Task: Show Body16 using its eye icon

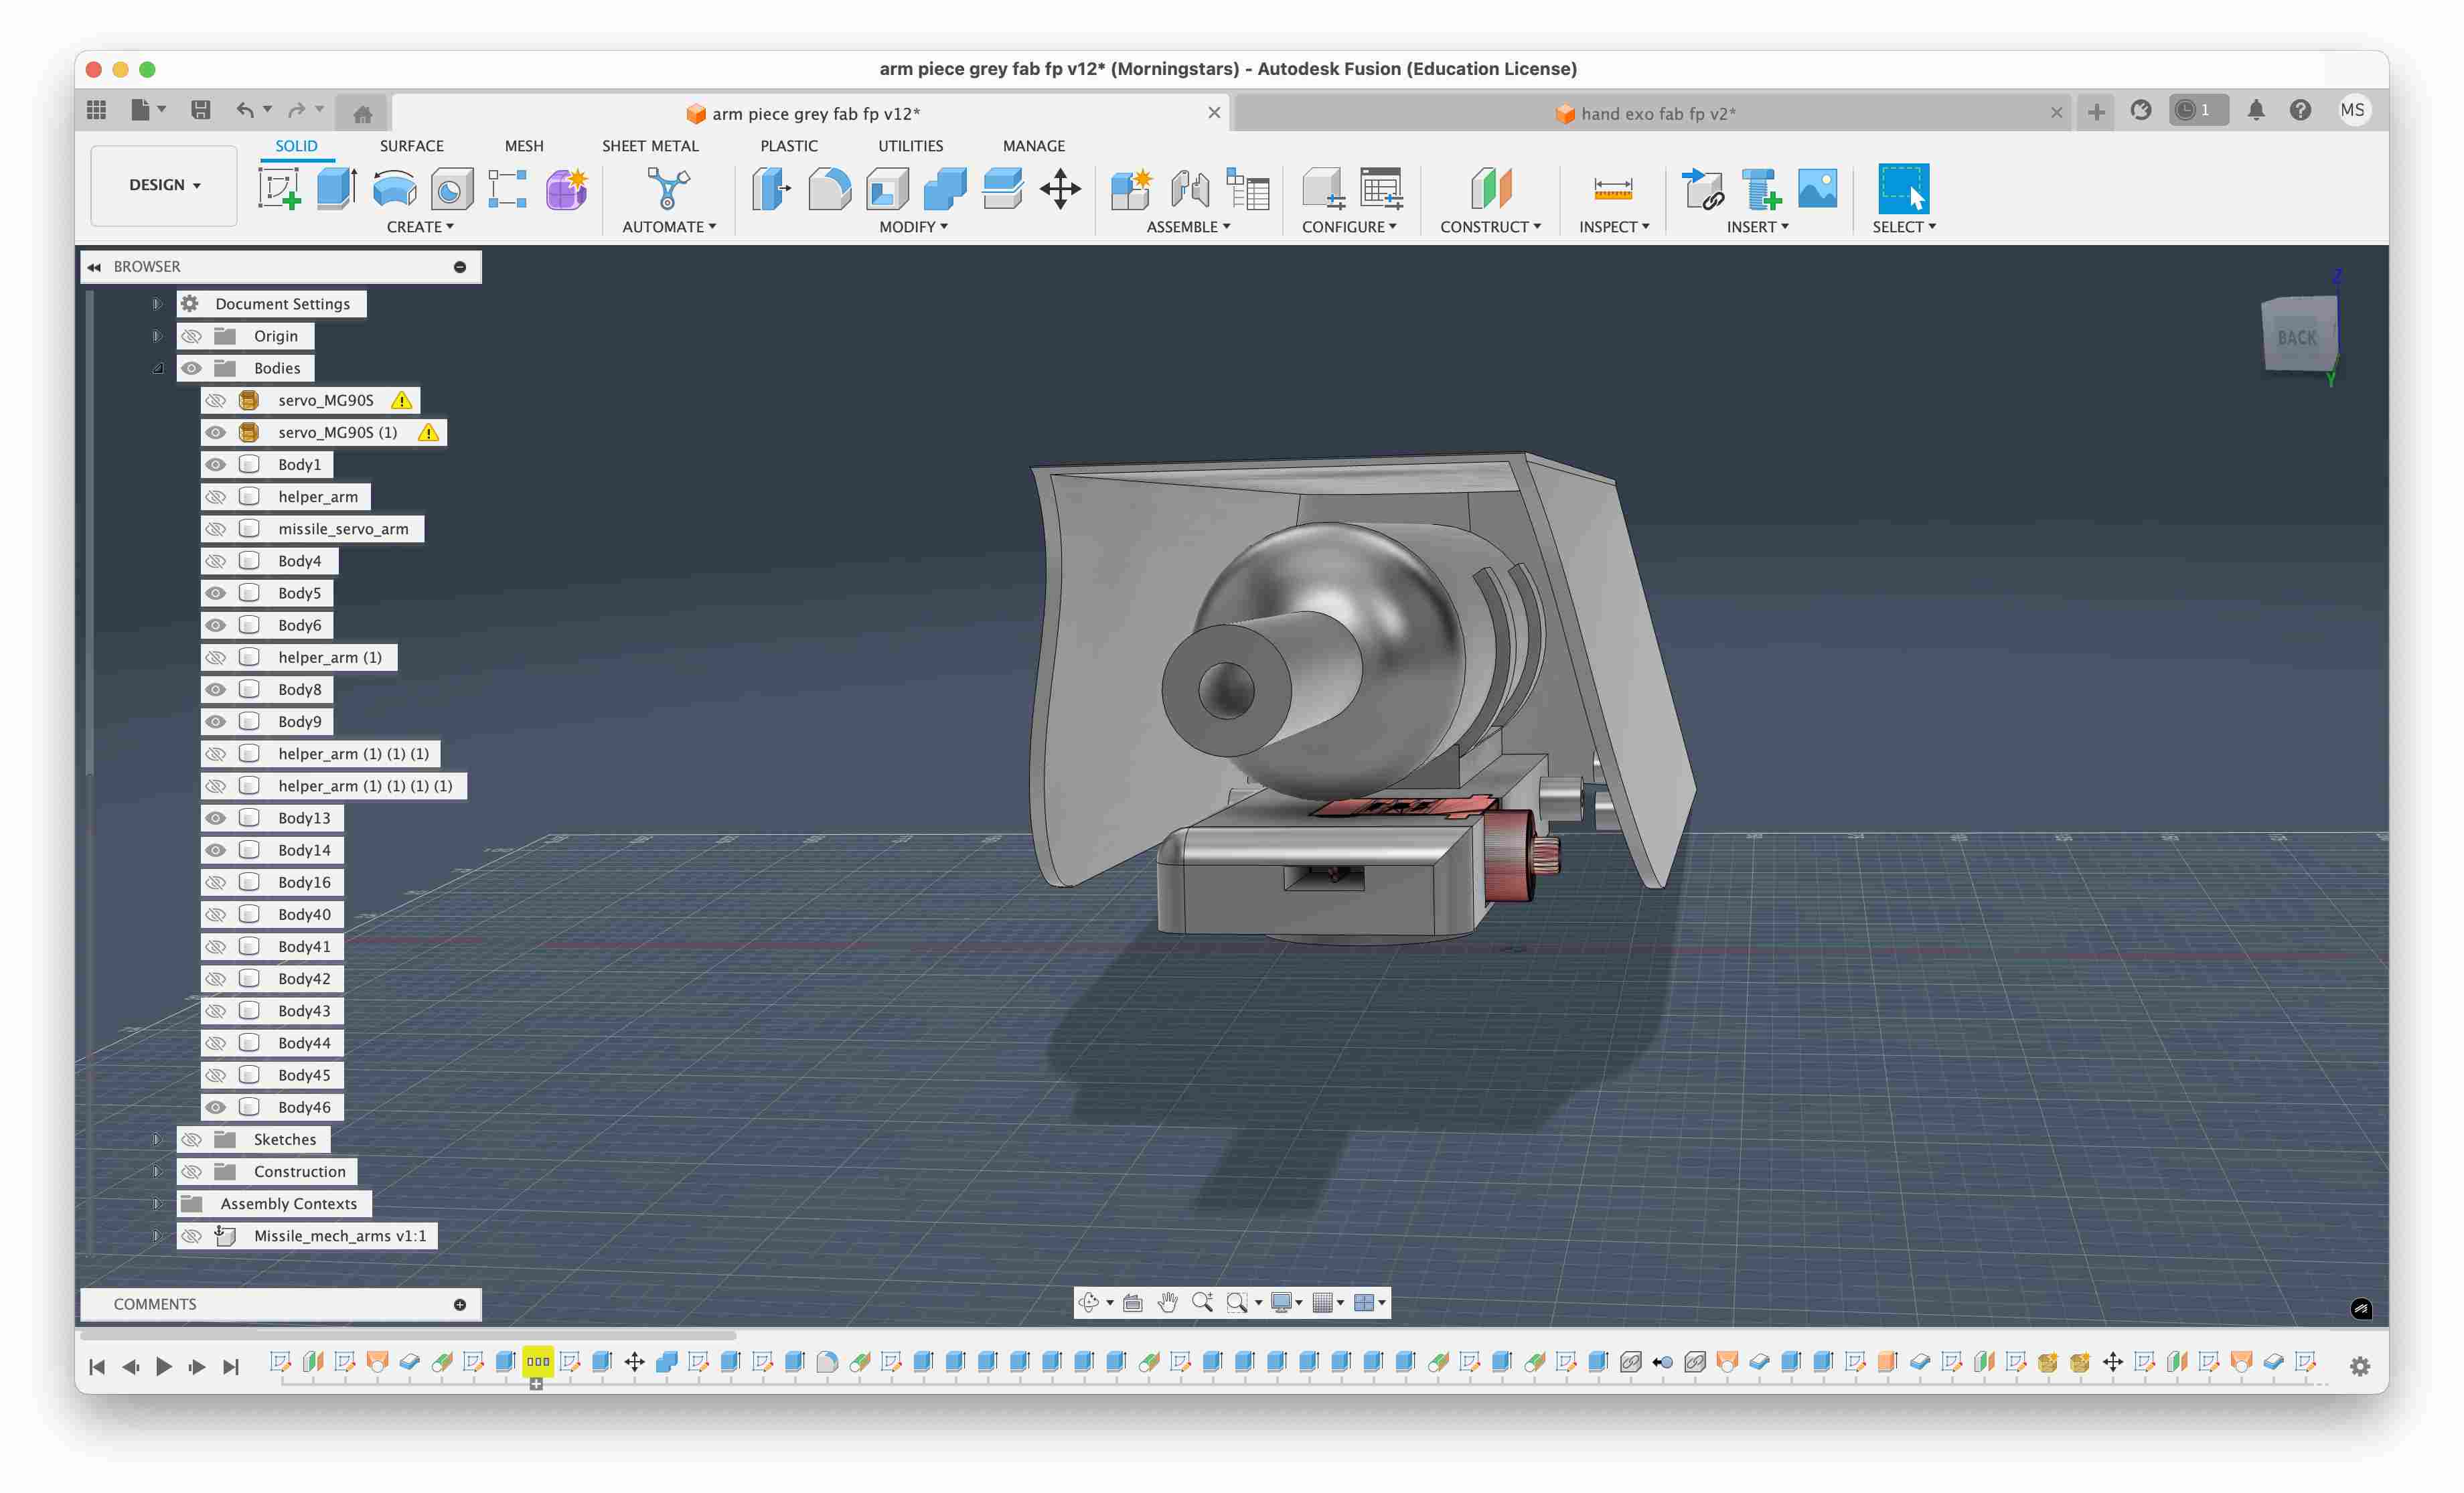Action: 215,882
